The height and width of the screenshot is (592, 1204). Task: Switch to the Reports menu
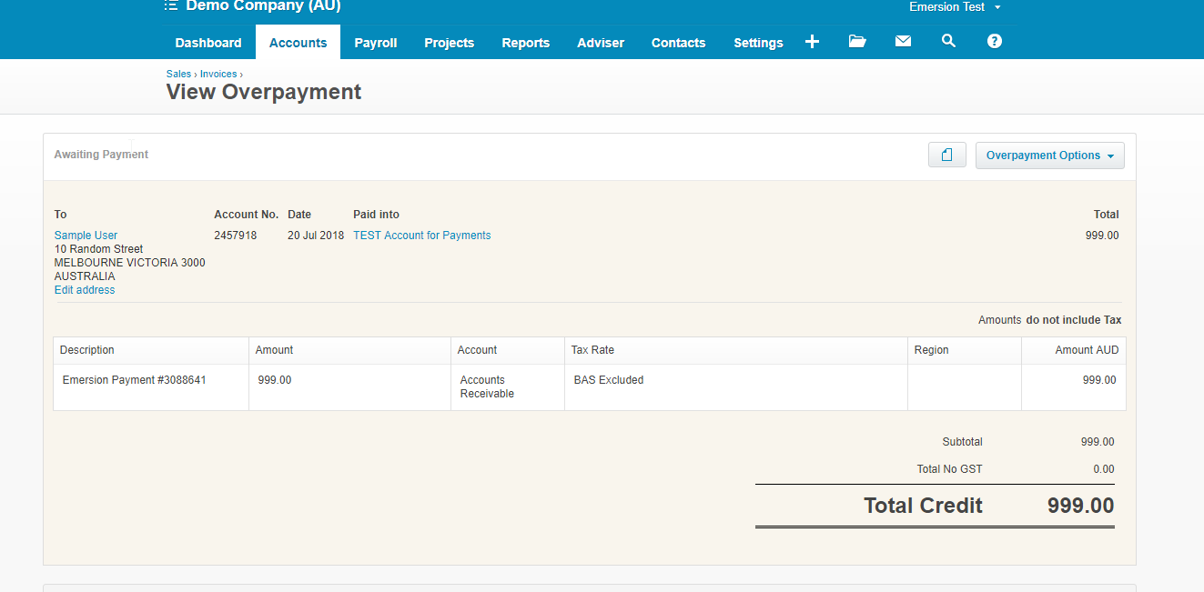tap(525, 43)
